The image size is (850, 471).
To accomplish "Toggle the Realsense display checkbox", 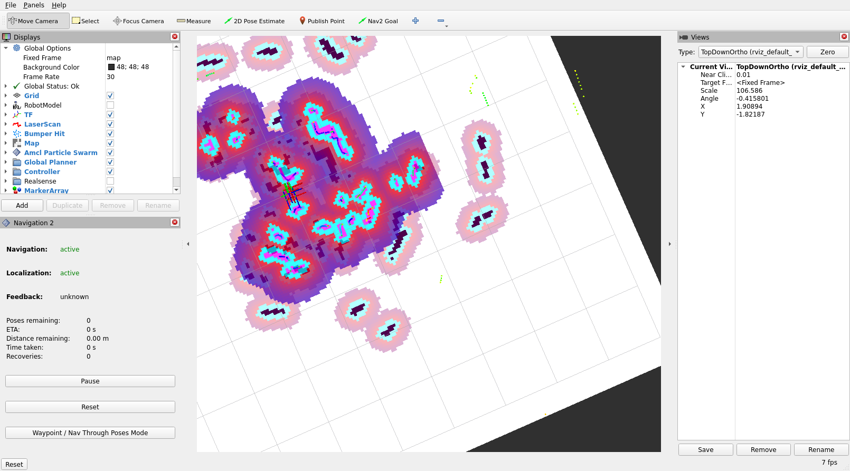I will pos(110,181).
